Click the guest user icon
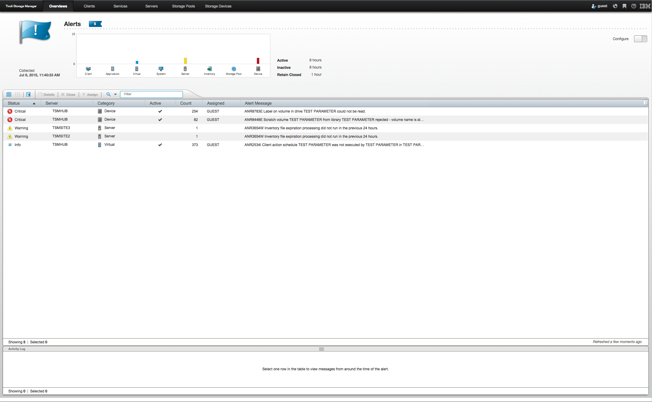652x402 pixels. [x=594, y=6]
